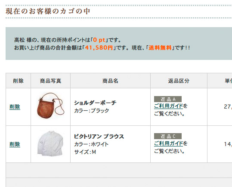Open the white blouse product photo
Viewport: 232px width, 187px height.
(x=50, y=143)
